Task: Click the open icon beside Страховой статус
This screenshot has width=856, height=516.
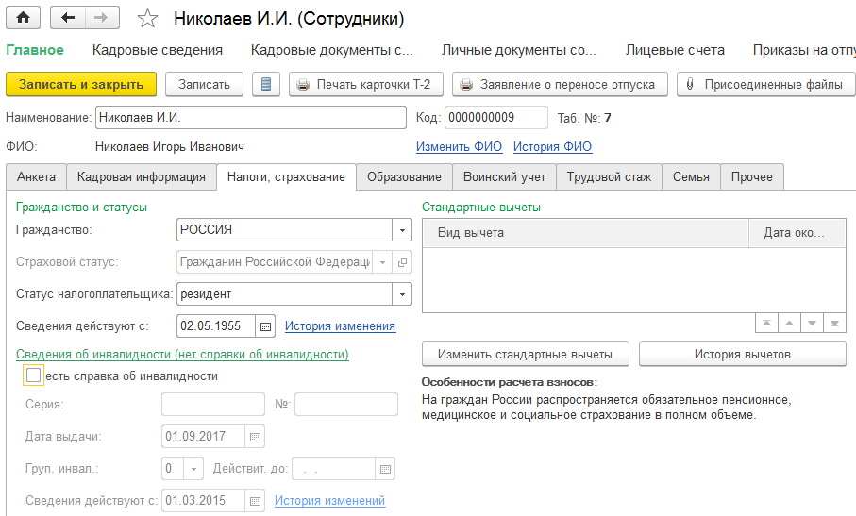Action: tap(403, 263)
